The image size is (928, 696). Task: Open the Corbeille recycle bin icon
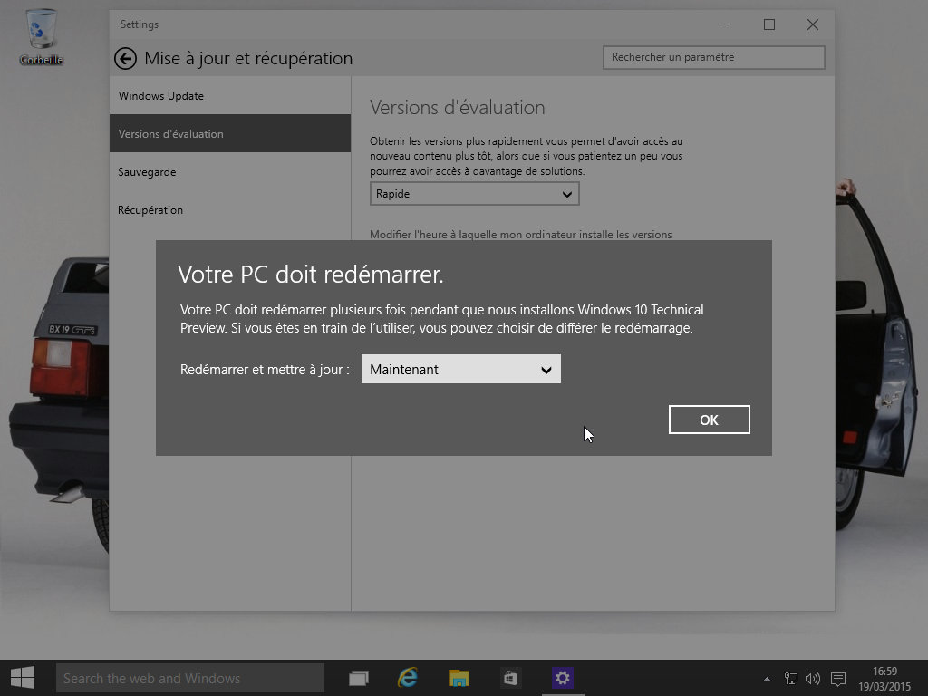[x=41, y=36]
